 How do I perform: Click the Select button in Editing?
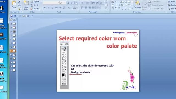click(172, 9)
